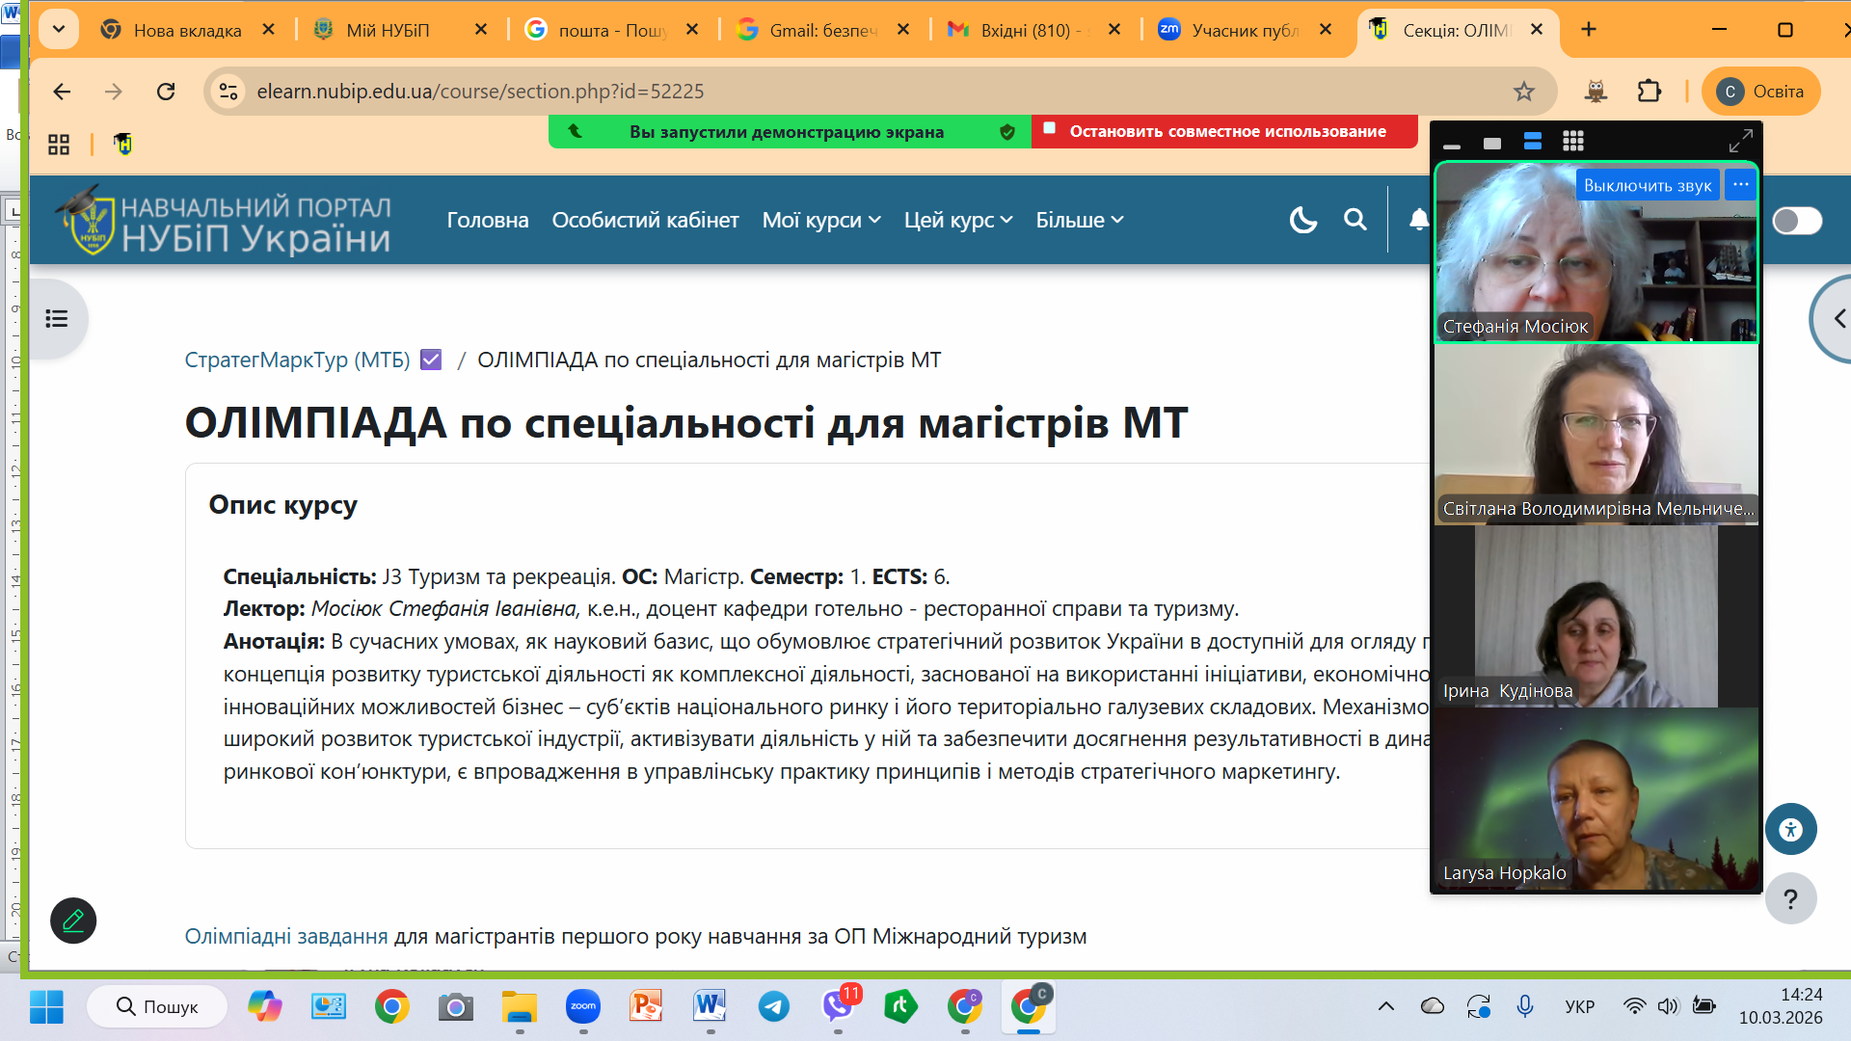This screenshot has width=1851, height=1041.
Task: Toggle dark mode moon icon
Action: [x=1302, y=220]
